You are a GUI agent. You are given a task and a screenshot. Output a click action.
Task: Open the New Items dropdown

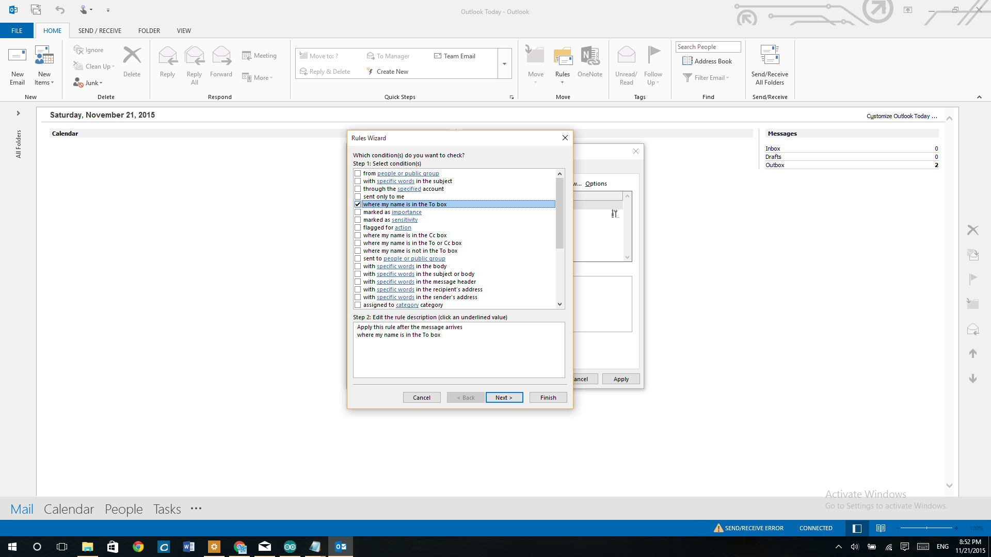44,78
